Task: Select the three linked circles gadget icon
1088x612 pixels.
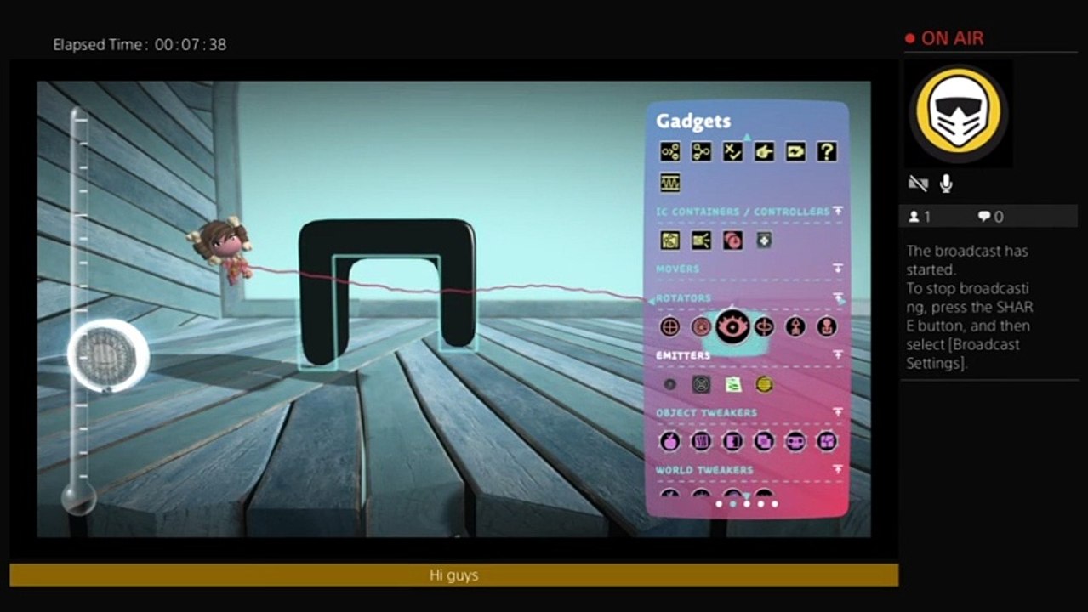Action: pos(701,152)
